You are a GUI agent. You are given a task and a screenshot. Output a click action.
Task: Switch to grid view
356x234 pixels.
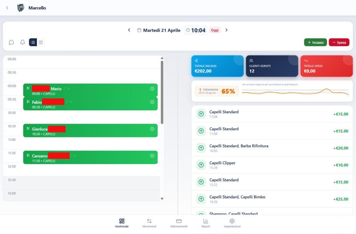[x=41, y=42]
